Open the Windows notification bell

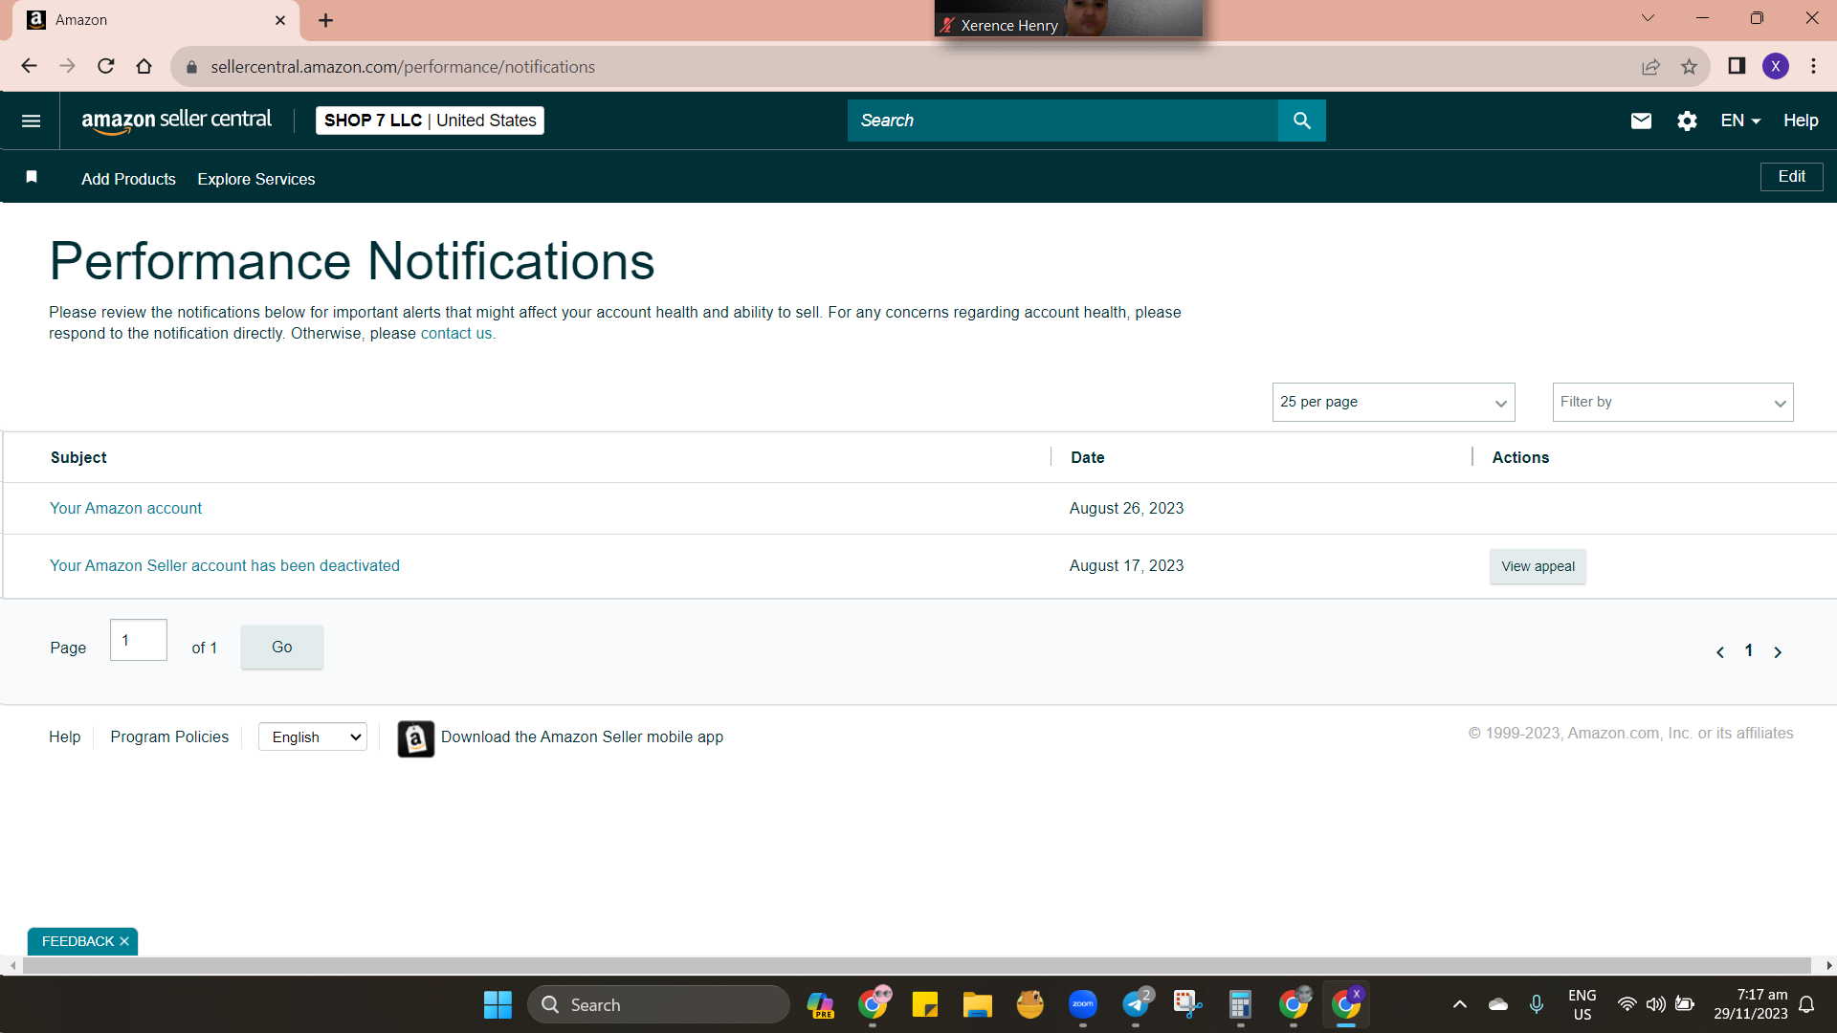pos(1806,1004)
